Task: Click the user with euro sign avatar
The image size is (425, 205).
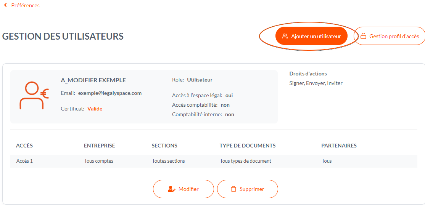Action: pyautogui.click(x=34, y=95)
